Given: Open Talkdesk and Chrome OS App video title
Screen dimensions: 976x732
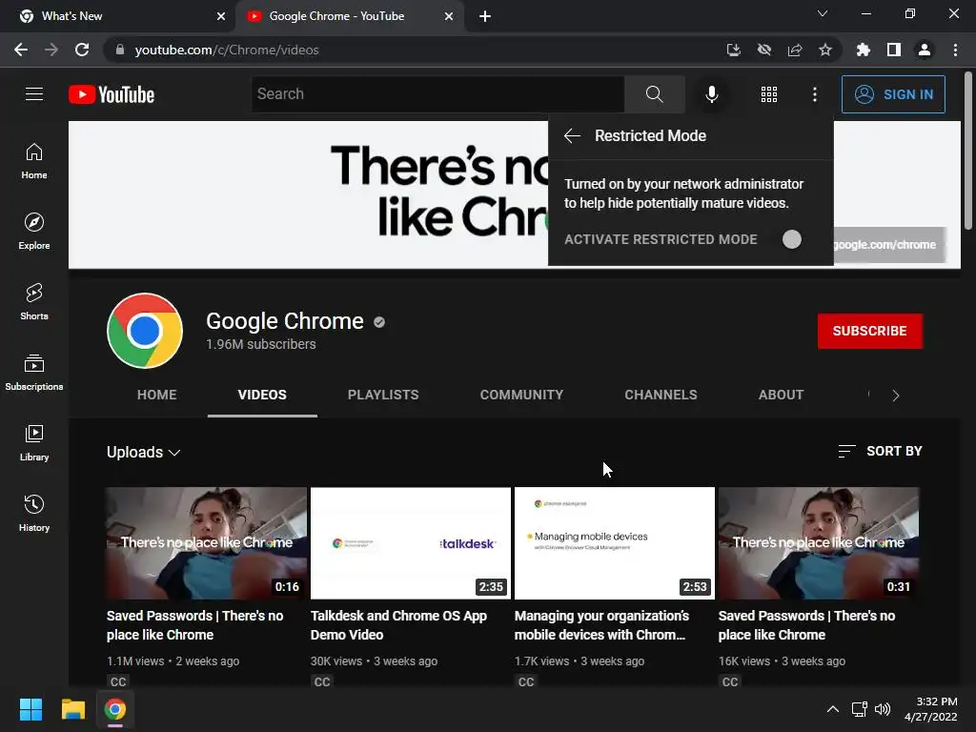Looking at the screenshot, I should click(x=398, y=625).
